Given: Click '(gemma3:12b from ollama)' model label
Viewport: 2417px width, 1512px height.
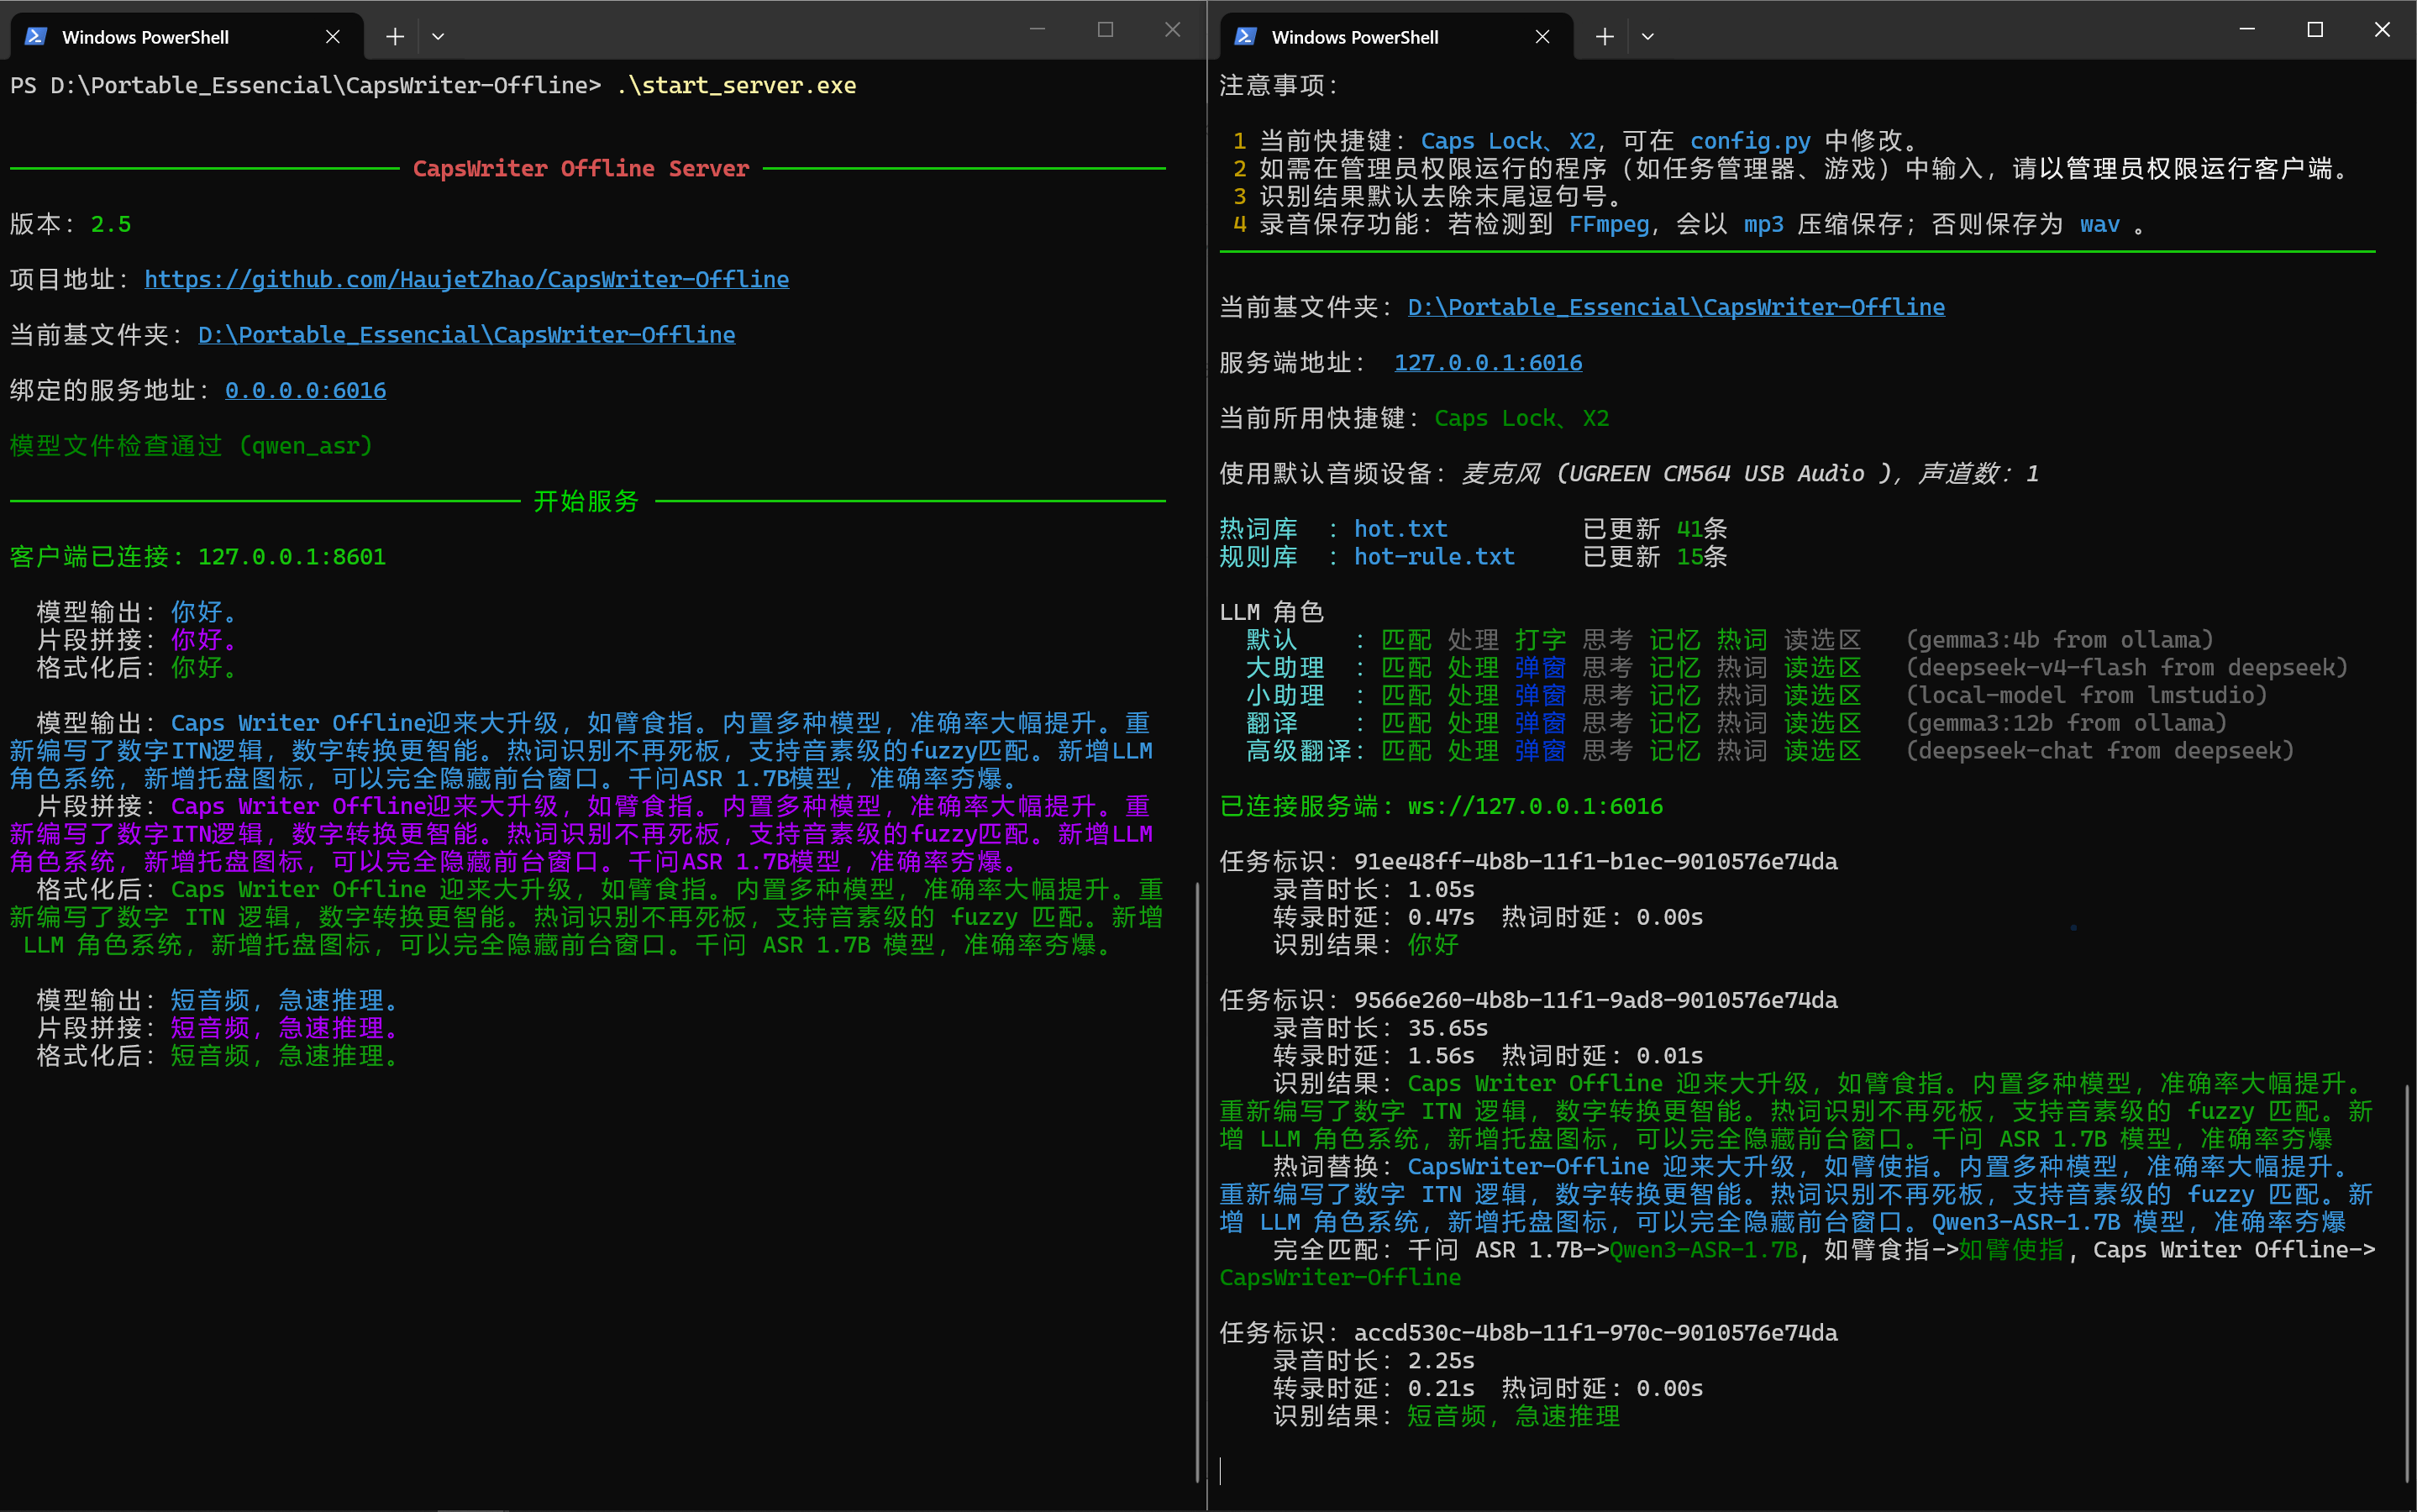Looking at the screenshot, I should pos(2067,723).
